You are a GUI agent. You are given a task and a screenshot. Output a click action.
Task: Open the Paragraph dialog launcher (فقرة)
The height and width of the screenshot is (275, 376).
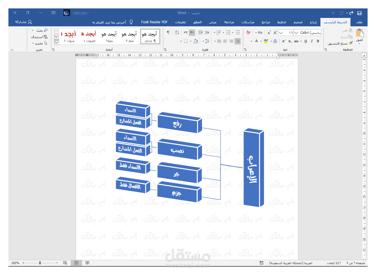pos(165,50)
